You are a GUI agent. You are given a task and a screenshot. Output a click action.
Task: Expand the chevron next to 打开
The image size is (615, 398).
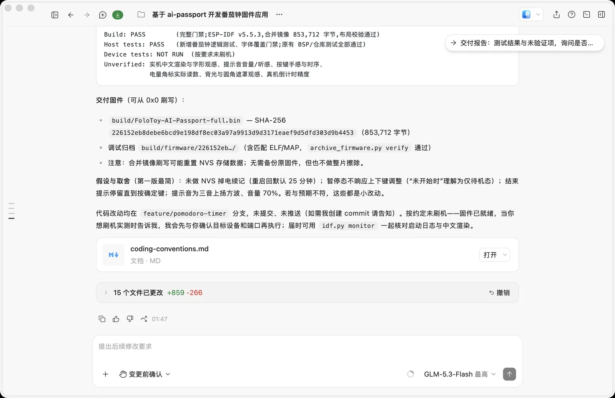point(505,255)
